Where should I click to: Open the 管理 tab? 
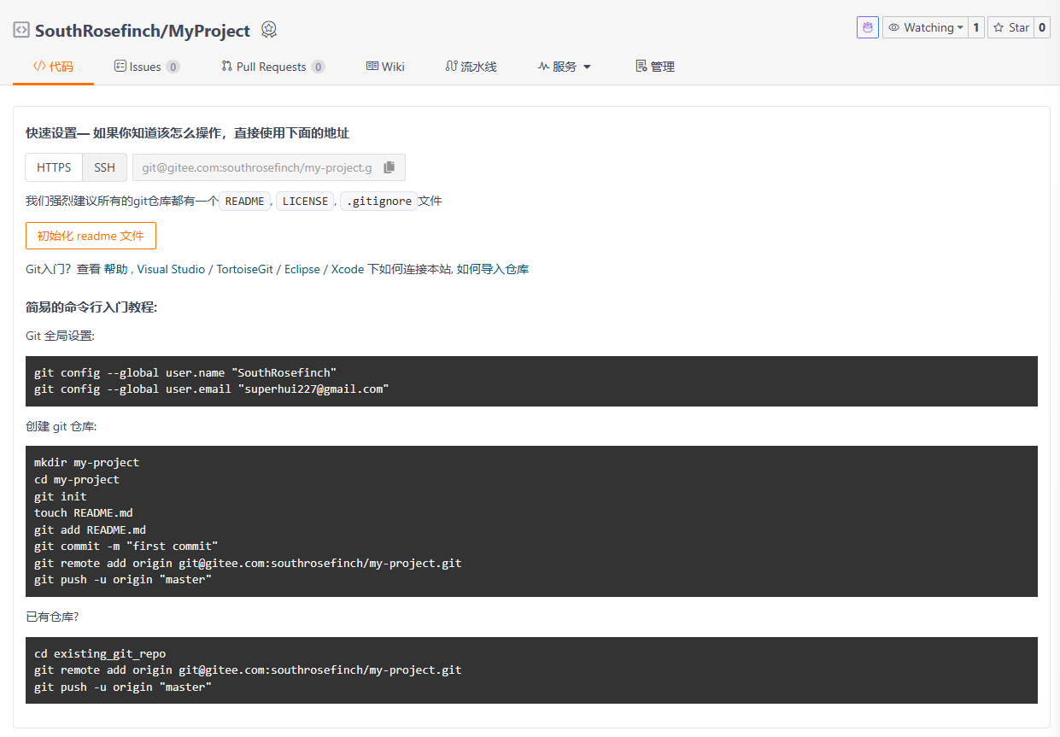655,67
